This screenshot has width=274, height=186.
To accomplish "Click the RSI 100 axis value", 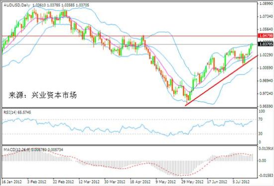I will [x=262, y=111].
